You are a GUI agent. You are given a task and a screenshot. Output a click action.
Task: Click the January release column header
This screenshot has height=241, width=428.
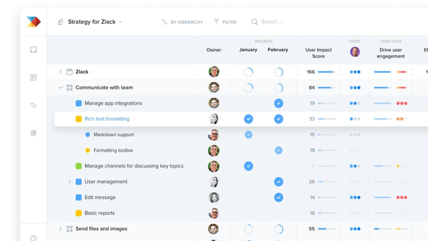click(248, 50)
